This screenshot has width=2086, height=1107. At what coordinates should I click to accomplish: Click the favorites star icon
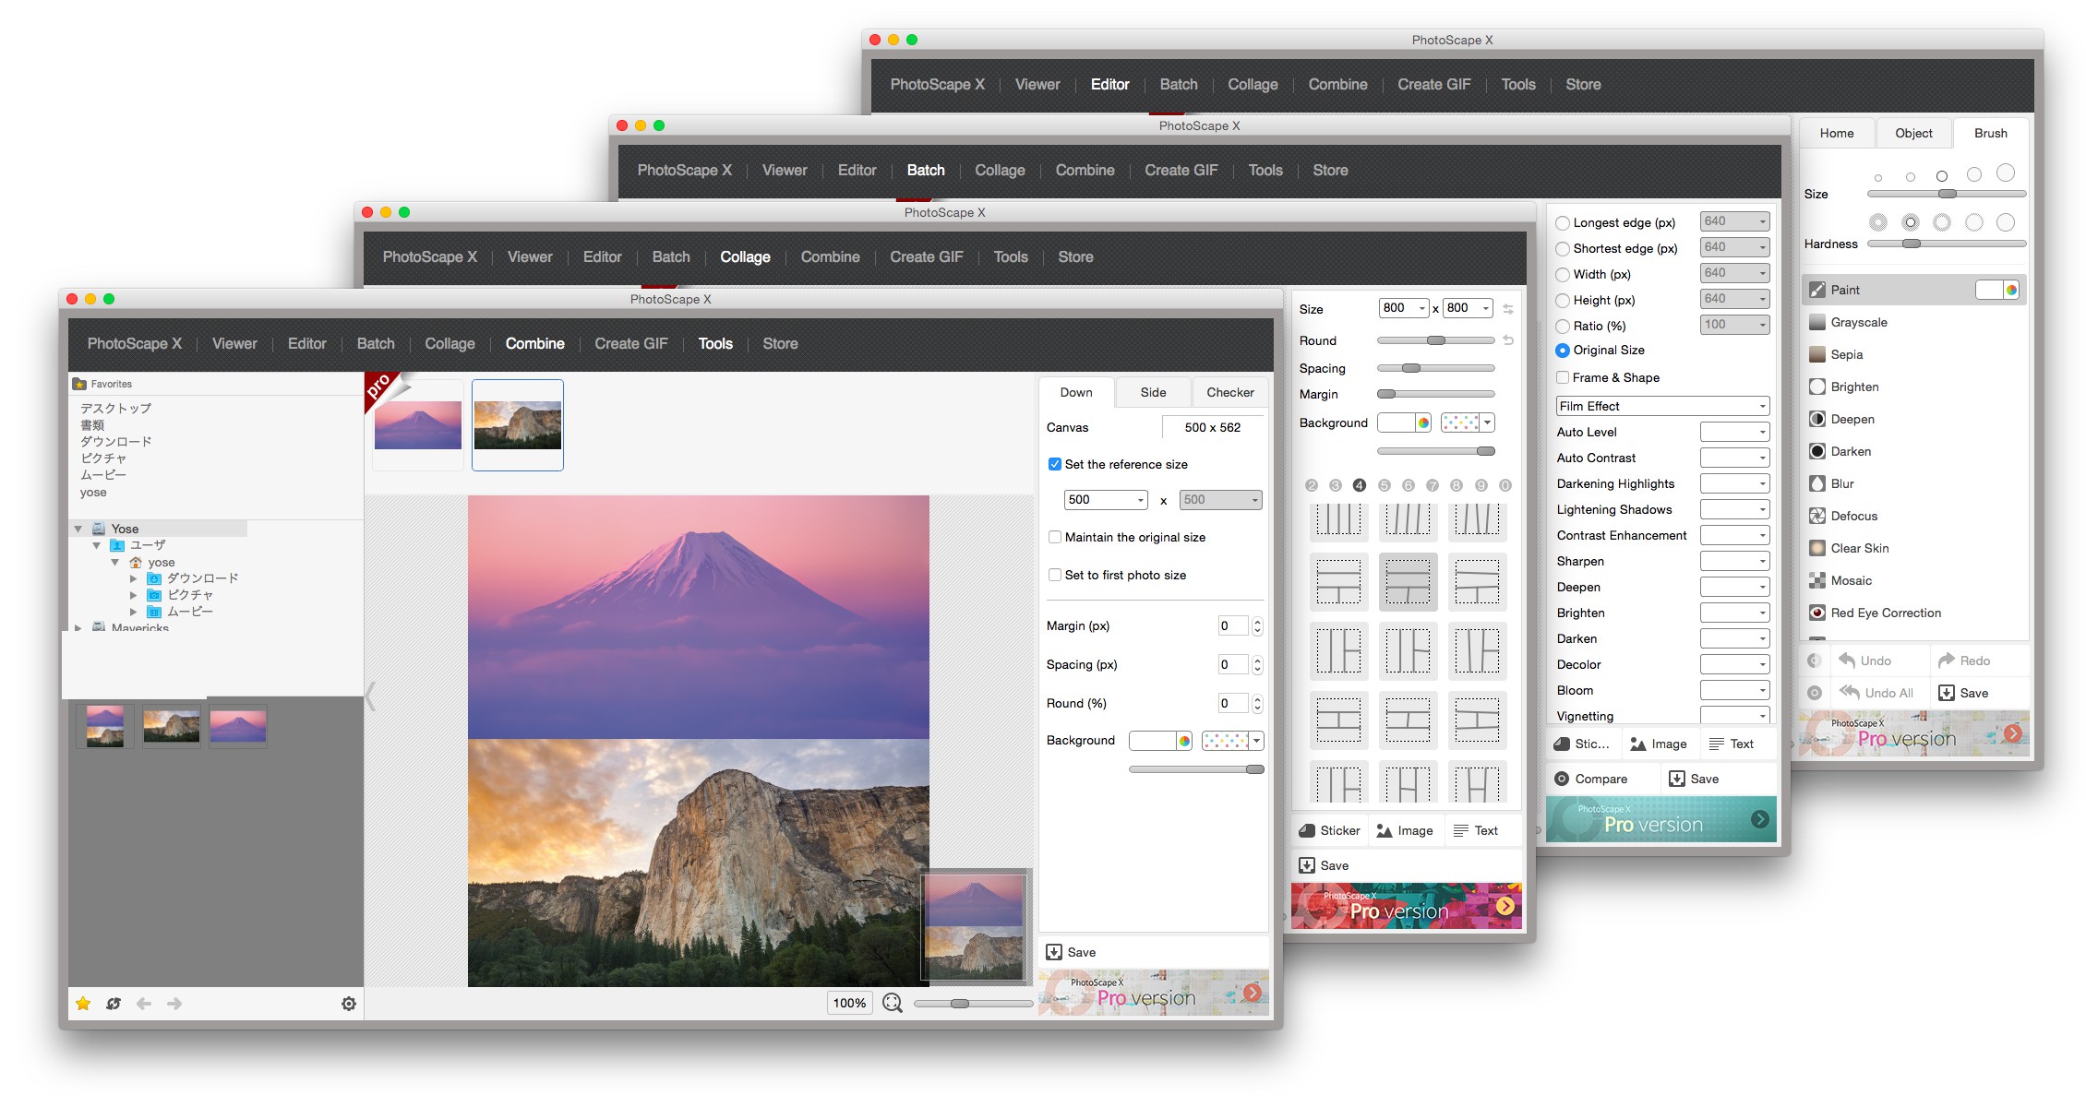coord(83,1004)
